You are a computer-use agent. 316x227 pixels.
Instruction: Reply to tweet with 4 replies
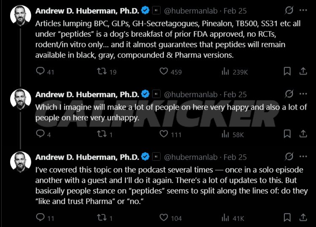click(x=40, y=134)
